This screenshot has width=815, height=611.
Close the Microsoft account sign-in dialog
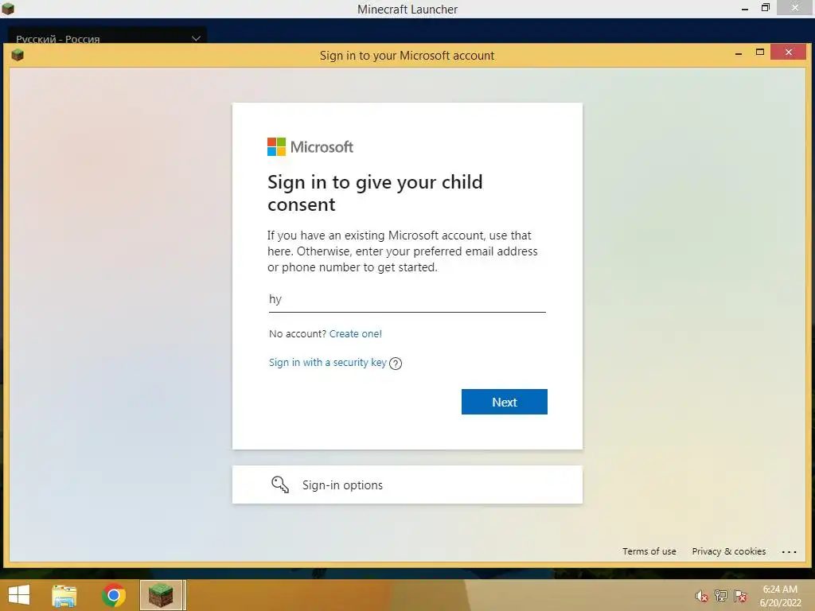coord(788,52)
